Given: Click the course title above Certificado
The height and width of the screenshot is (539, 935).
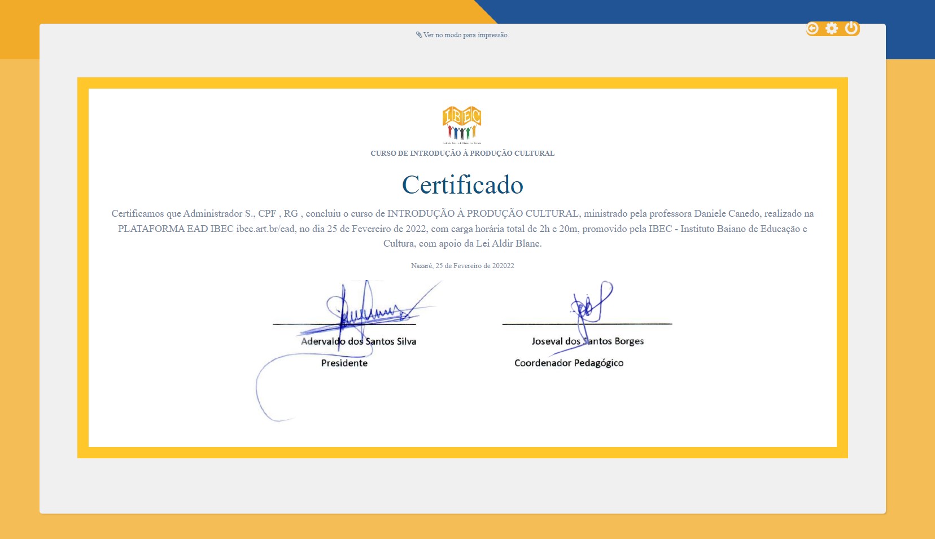Looking at the screenshot, I should [462, 154].
